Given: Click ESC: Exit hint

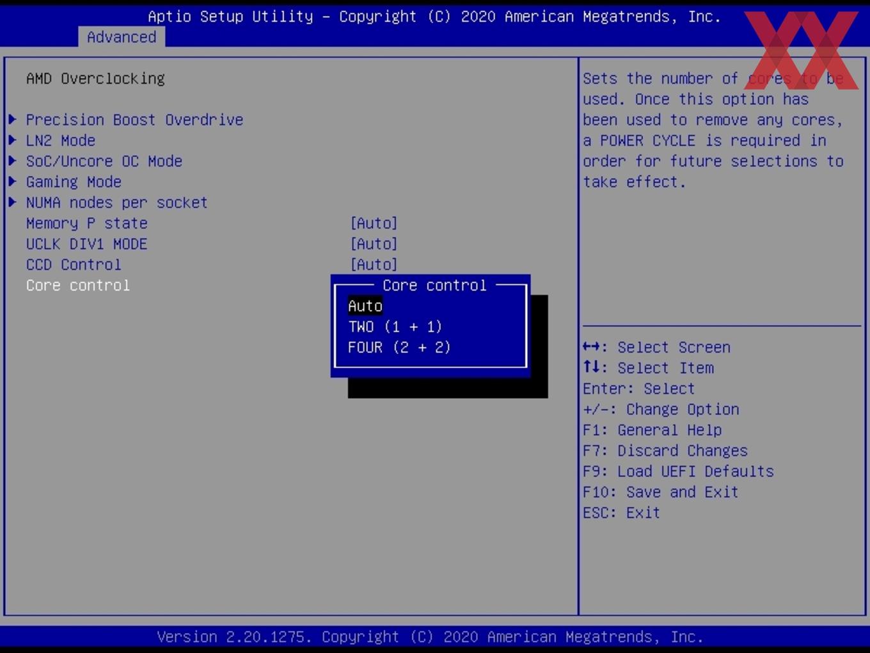Looking at the screenshot, I should coord(621,513).
